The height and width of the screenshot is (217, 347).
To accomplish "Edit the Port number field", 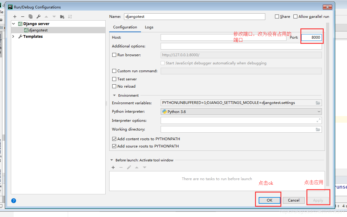I will click(312, 37).
